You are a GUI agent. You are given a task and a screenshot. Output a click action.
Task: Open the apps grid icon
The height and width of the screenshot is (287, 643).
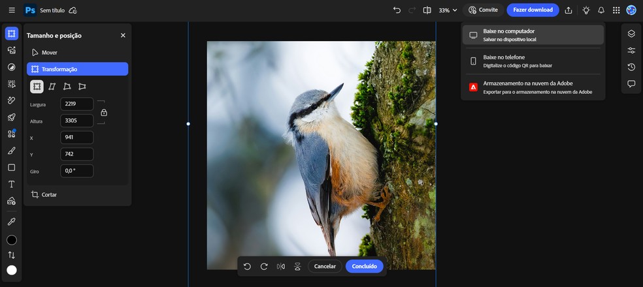pos(616,10)
